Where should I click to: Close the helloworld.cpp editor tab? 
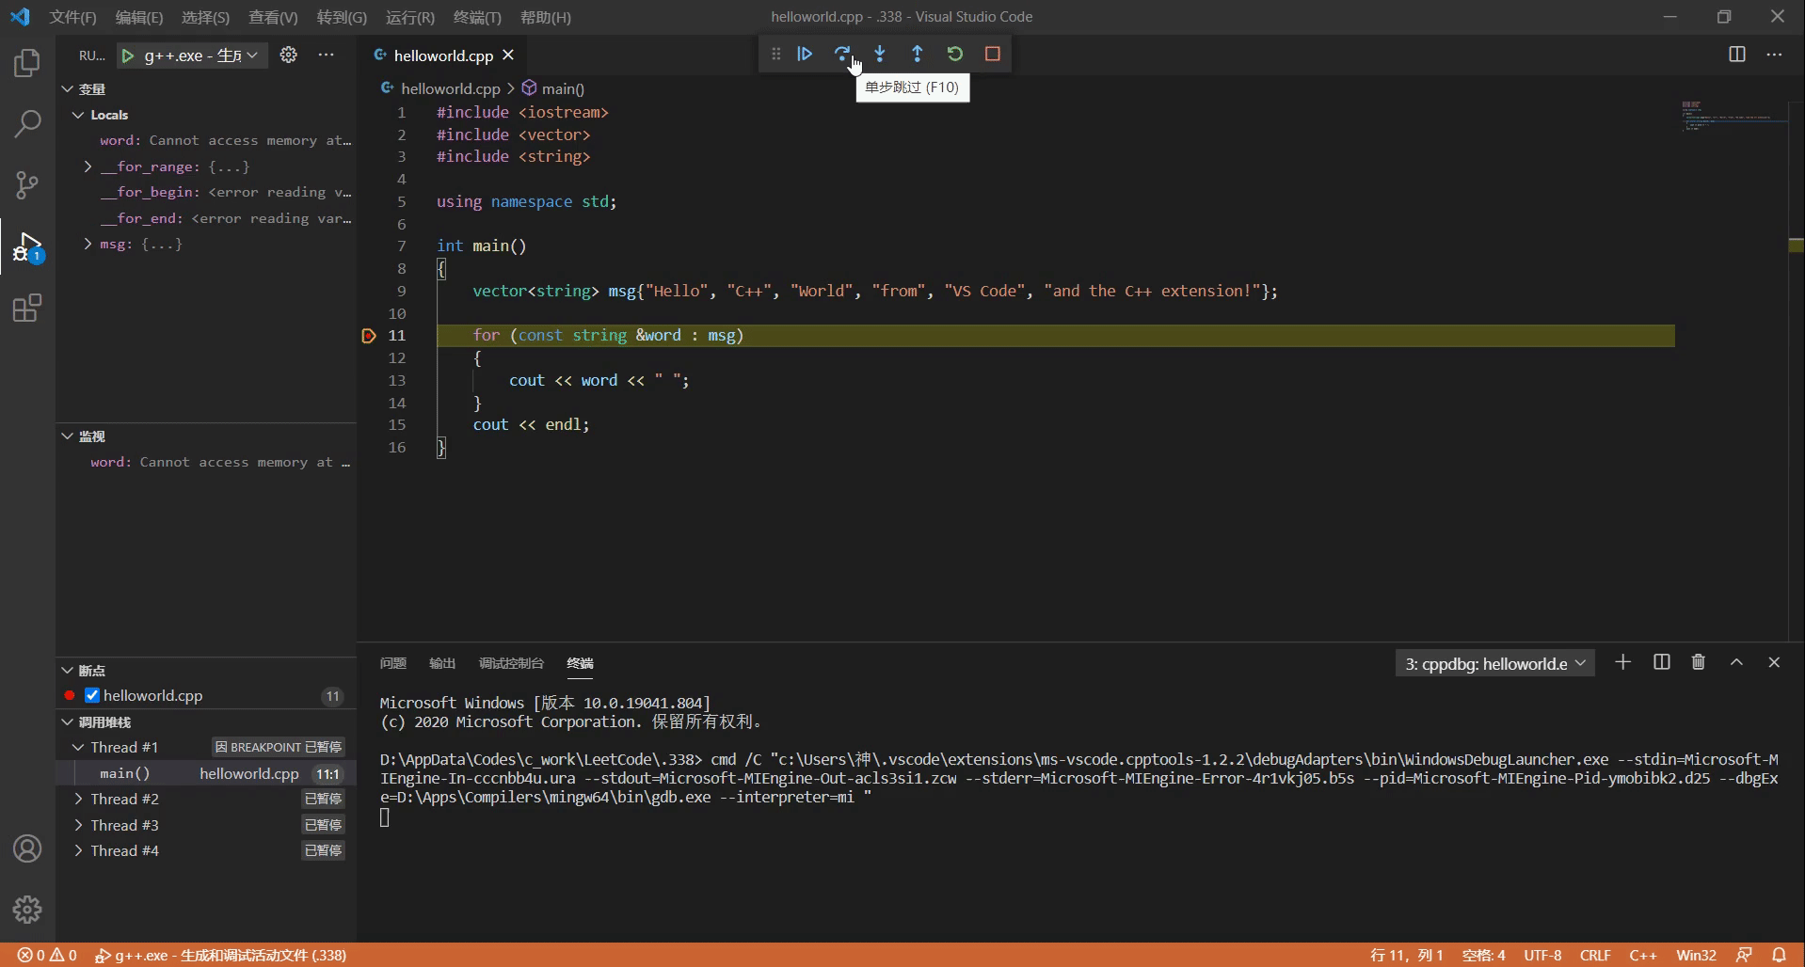coord(508,55)
